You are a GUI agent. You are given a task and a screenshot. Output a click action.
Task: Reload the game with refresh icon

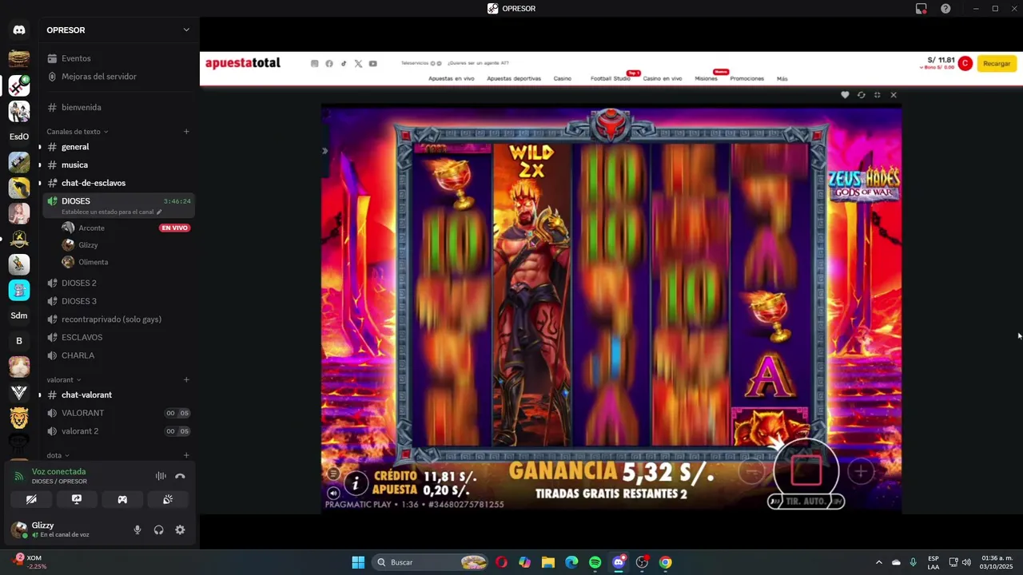click(x=861, y=95)
